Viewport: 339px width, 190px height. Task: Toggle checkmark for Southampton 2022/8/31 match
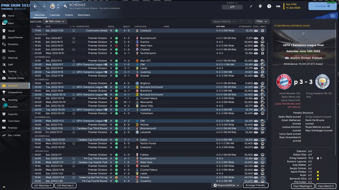coord(33,53)
